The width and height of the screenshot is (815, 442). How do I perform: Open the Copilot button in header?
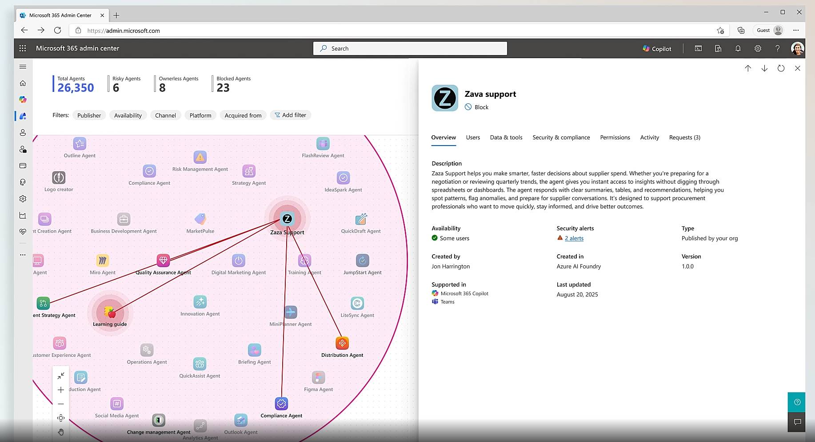pos(656,49)
